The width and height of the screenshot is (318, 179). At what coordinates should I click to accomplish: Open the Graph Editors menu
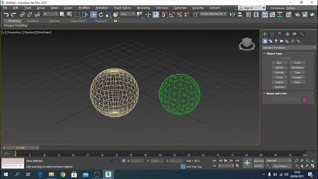tap(123, 8)
